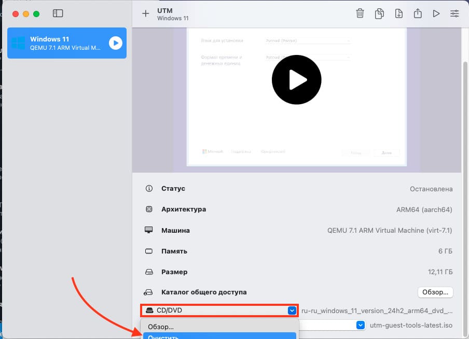Click the green zoom window button
This screenshot has width=469, height=339.
click(x=36, y=13)
